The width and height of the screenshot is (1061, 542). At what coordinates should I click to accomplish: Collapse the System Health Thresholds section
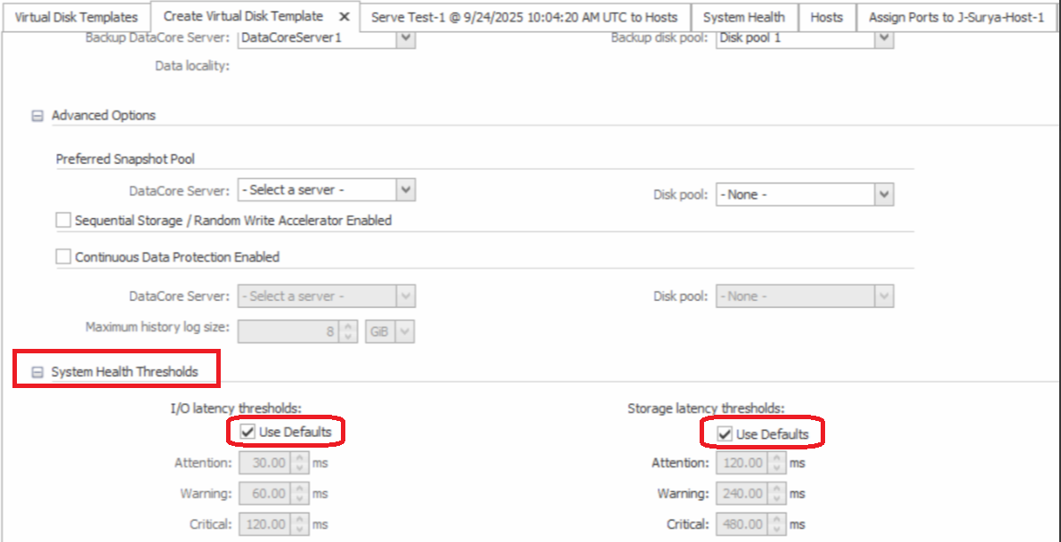37,372
